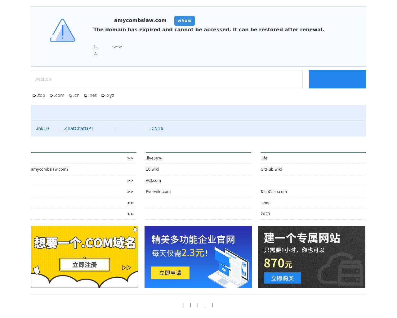Expand the last >> arrow in left list
Viewport: 397px width, 318px height.
(130, 214)
